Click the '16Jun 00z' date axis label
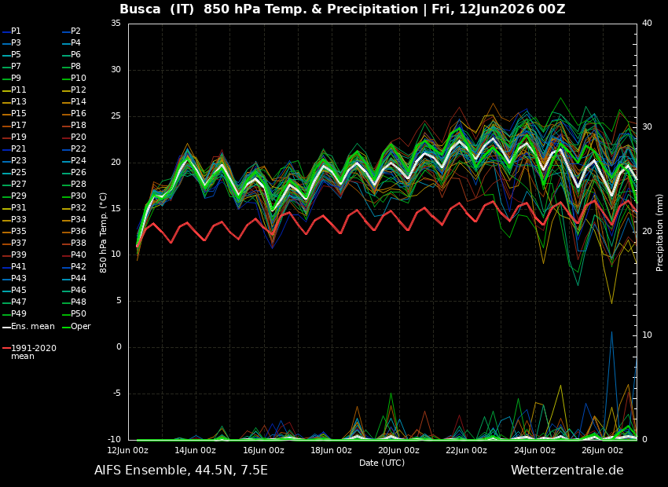 coord(263,450)
